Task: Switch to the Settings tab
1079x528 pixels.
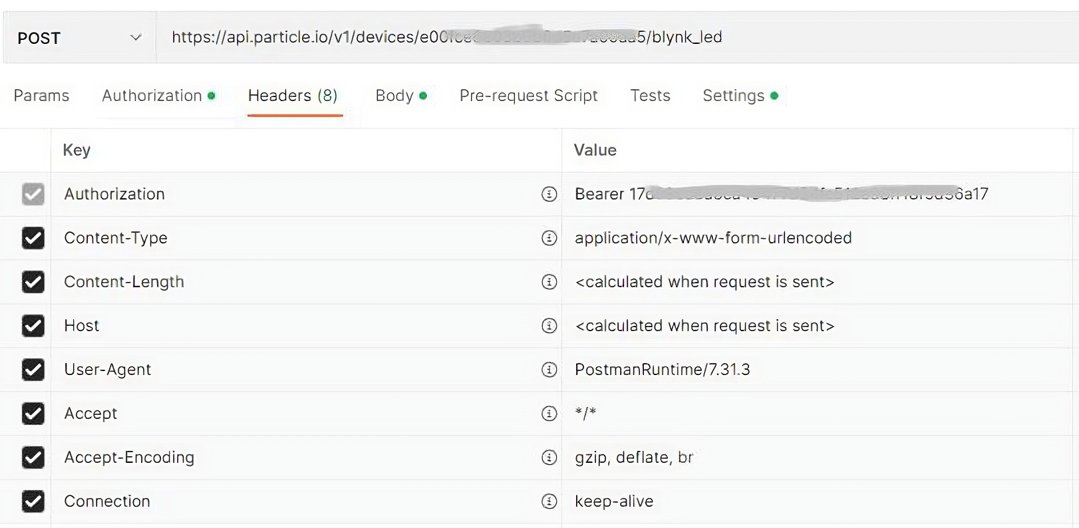Action: click(x=732, y=96)
